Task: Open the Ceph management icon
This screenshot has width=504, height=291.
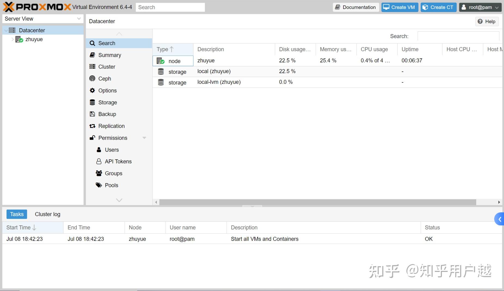Action: coord(93,78)
